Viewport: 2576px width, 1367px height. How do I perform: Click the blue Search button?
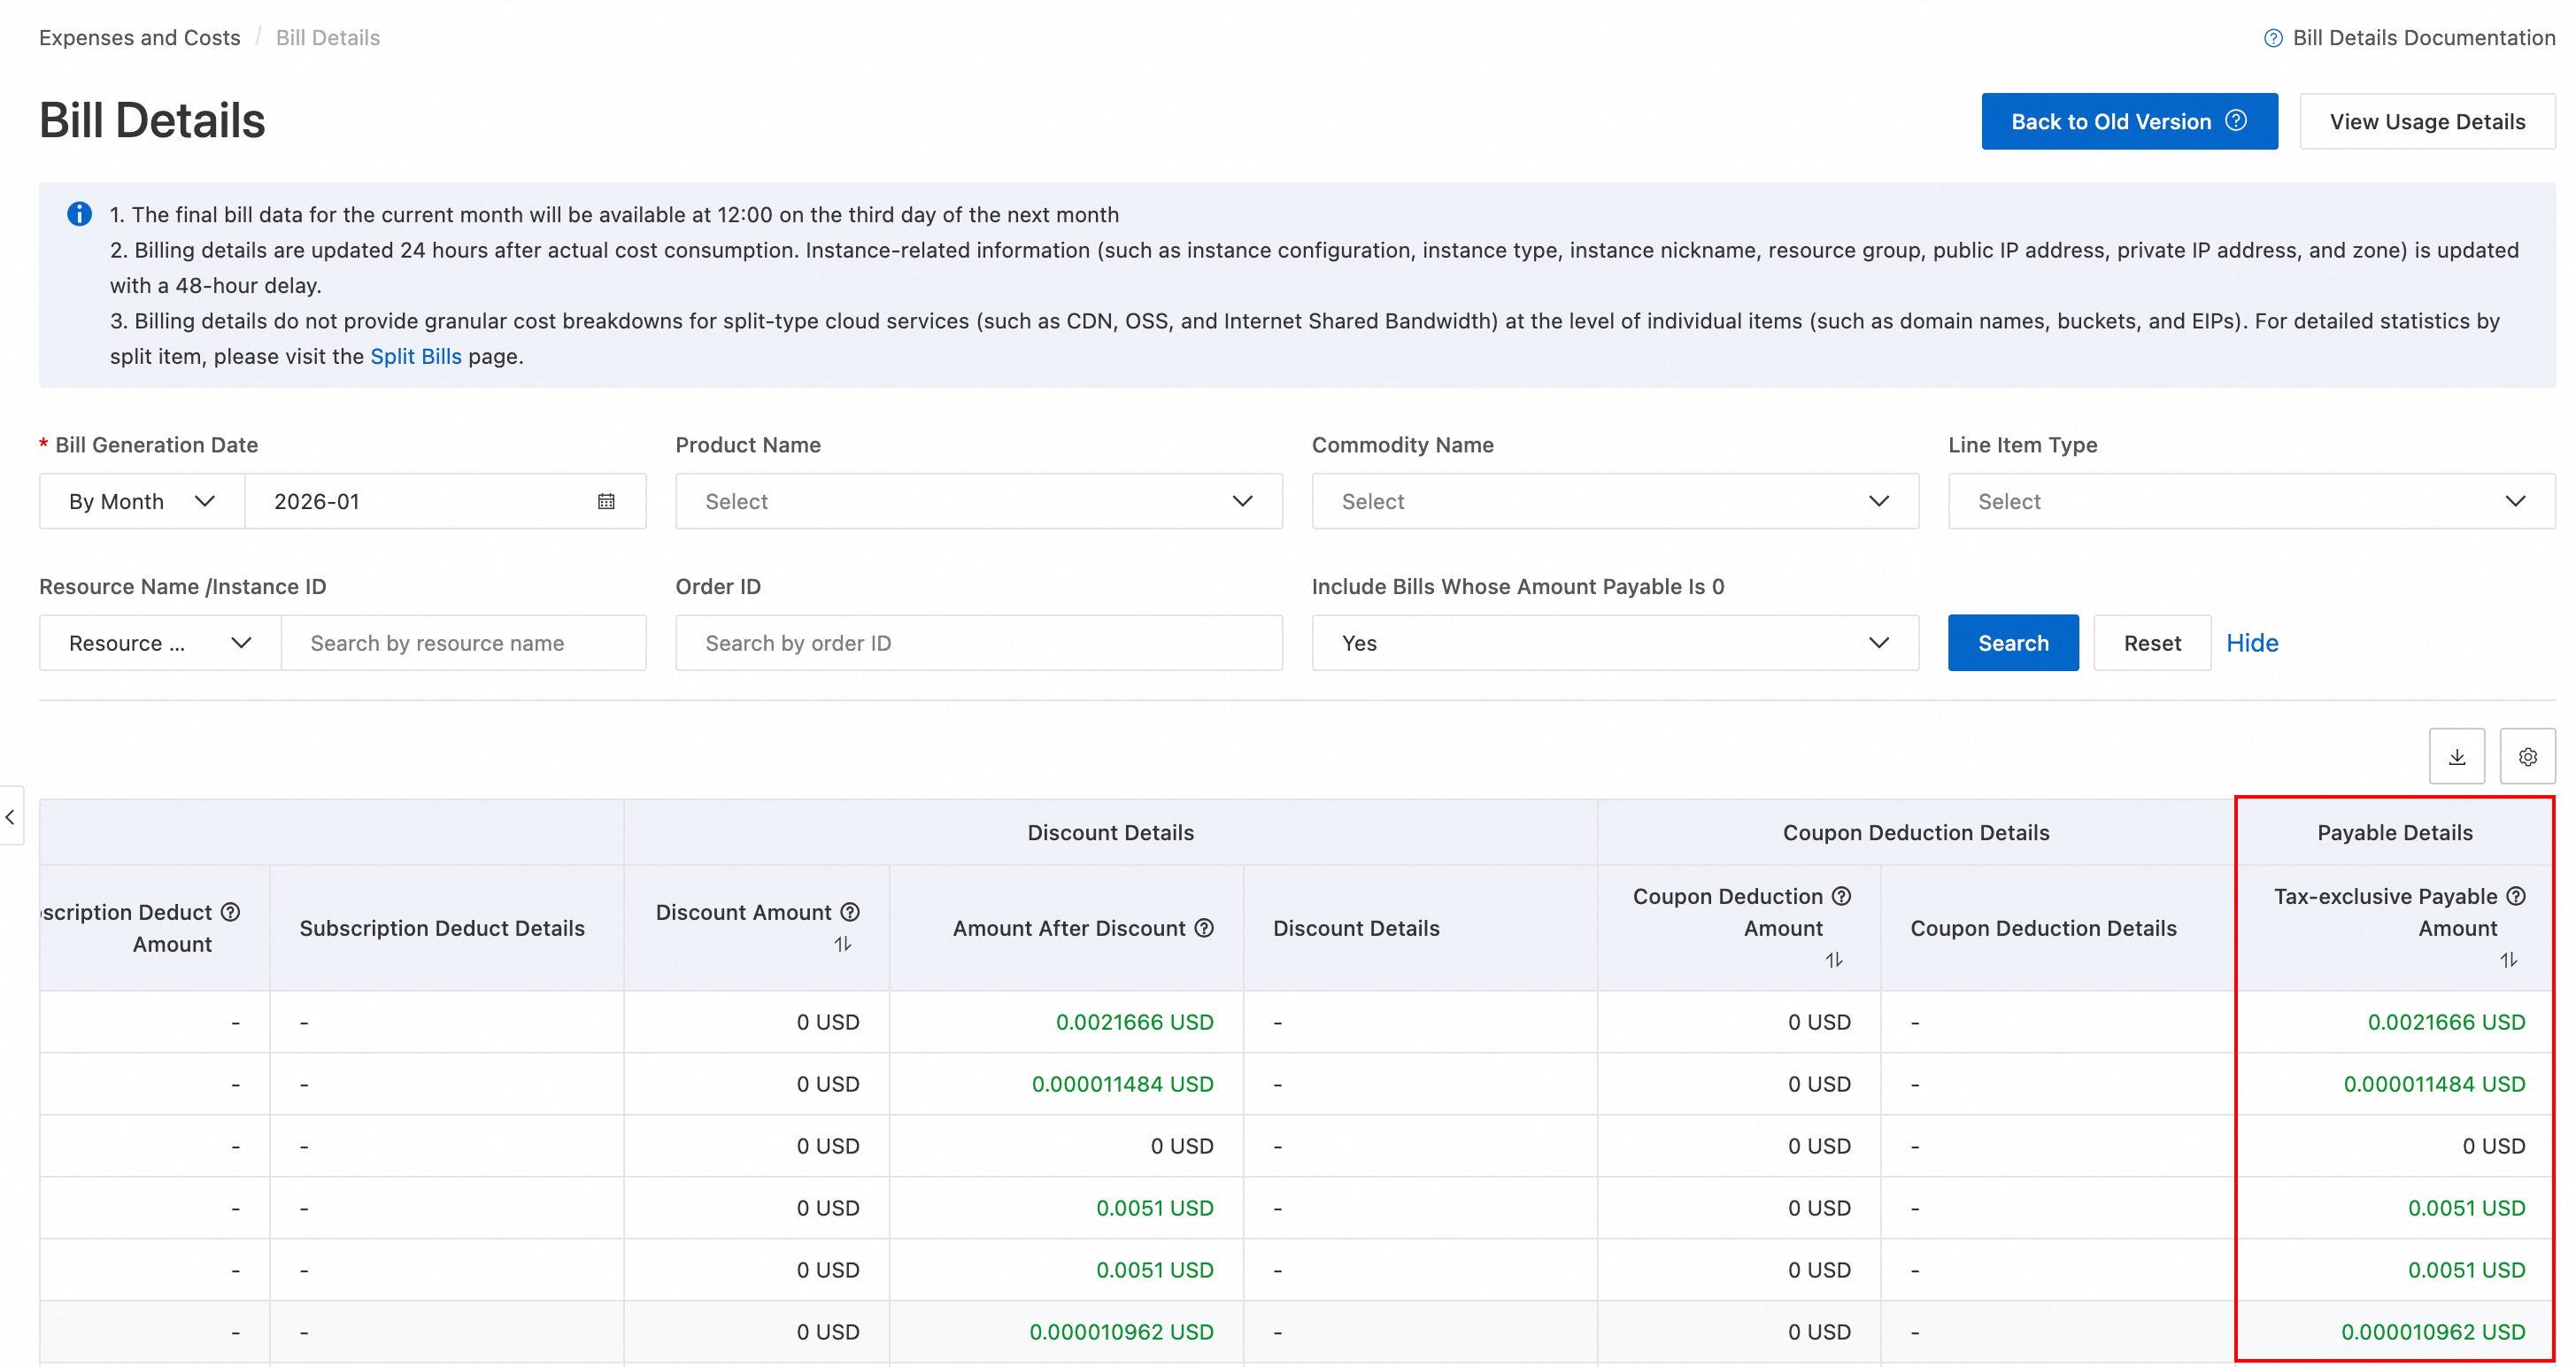[x=2012, y=642]
